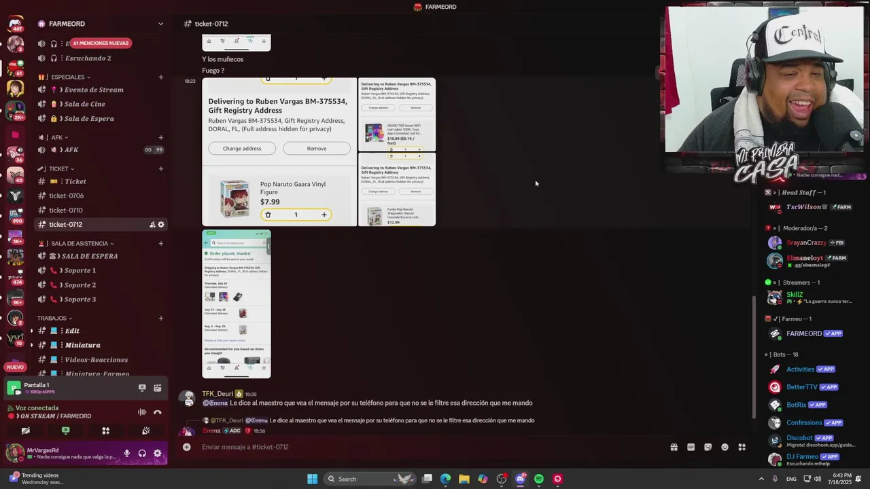Open the stream clips icon beside Pantalla 1
This screenshot has height=489, width=870.
157,388
